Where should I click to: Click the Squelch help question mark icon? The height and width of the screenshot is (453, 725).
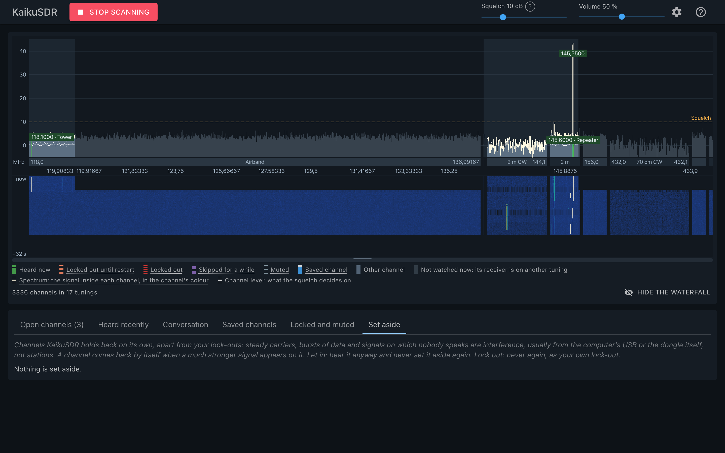click(x=530, y=6)
